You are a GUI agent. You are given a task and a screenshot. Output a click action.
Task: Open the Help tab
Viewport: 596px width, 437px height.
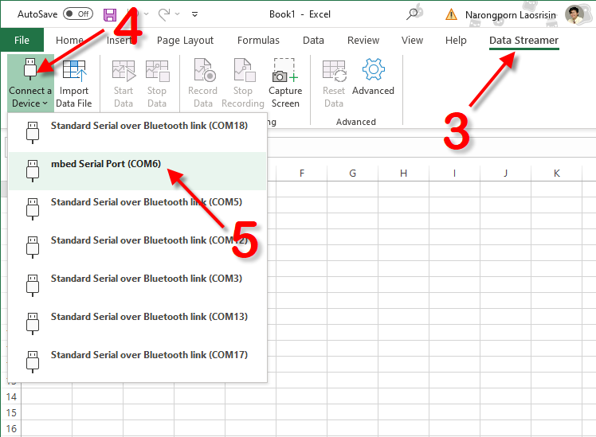click(x=456, y=41)
